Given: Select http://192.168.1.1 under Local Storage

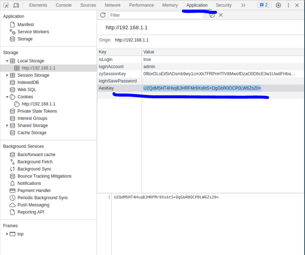Looking at the screenshot, I should pyautogui.click(x=38, y=68).
